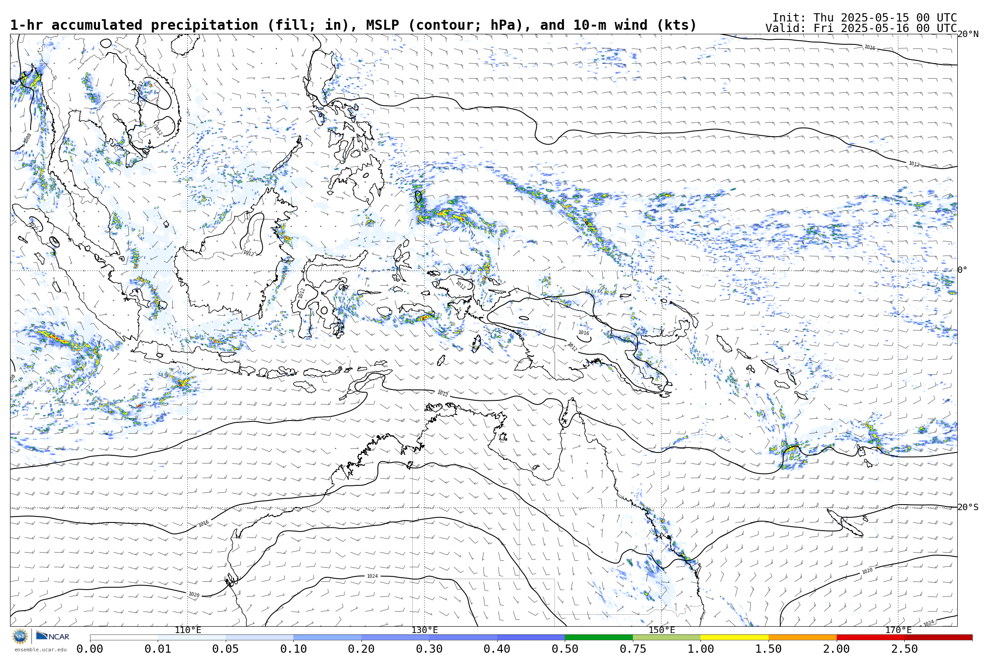Select the chart title about 1-hr accumulated precipitation
987x655 pixels.
[x=353, y=25]
